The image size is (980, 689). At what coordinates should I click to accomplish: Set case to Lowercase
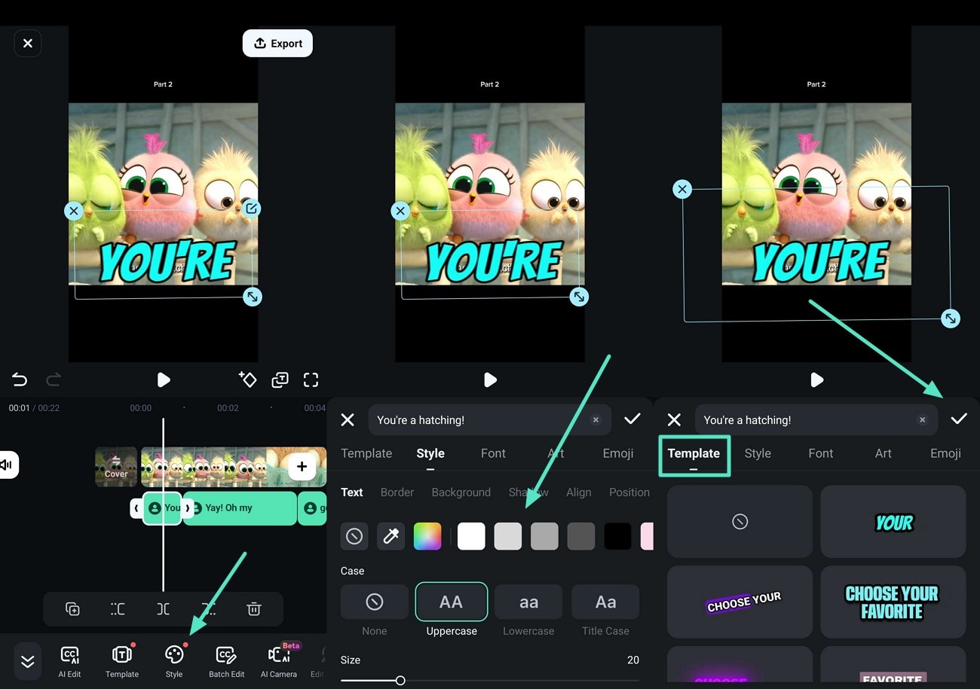(528, 602)
